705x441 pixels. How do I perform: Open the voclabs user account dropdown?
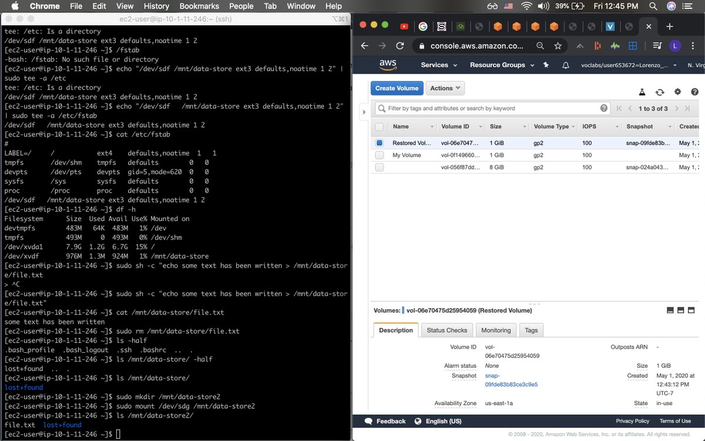click(629, 65)
